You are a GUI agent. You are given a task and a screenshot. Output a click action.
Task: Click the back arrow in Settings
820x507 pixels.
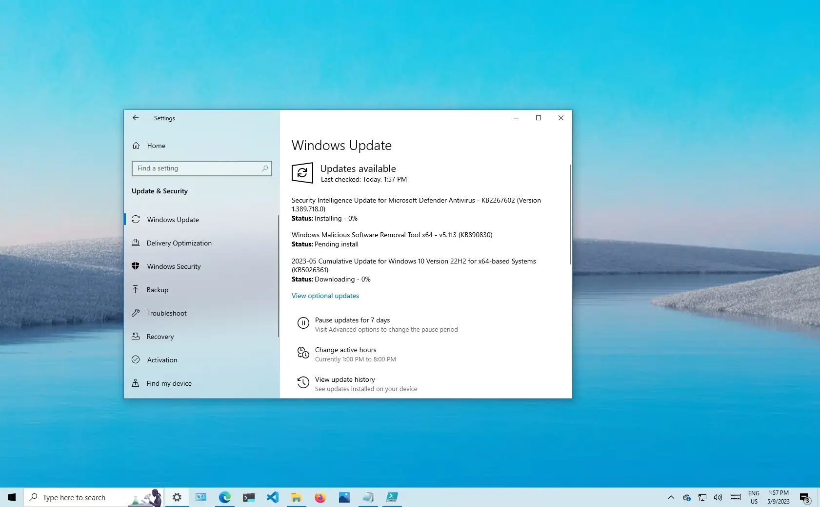136,118
